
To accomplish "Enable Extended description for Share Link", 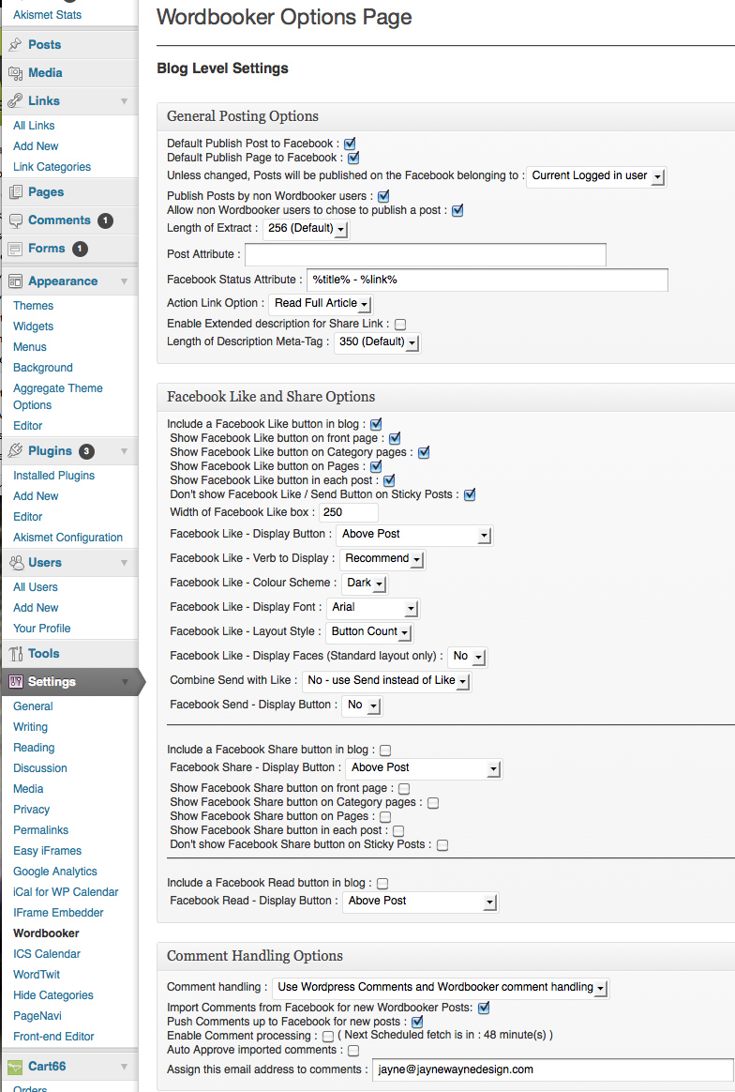I will [x=400, y=325].
